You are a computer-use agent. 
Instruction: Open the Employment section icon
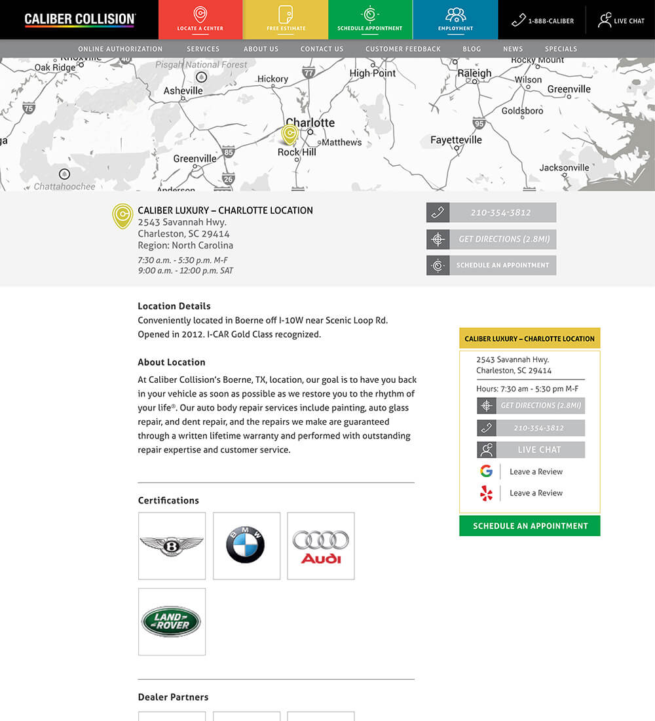tap(455, 14)
